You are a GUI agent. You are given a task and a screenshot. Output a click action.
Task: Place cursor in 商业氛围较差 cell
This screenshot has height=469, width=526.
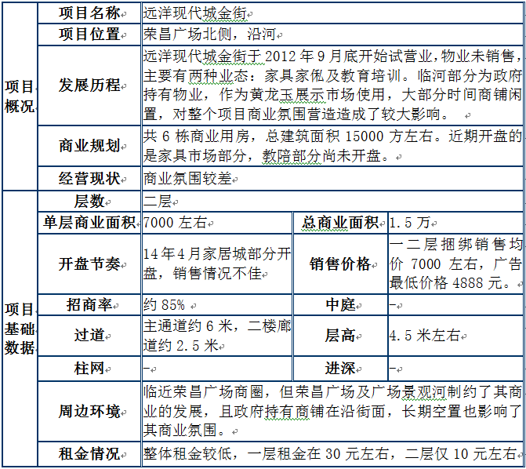(x=188, y=178)
